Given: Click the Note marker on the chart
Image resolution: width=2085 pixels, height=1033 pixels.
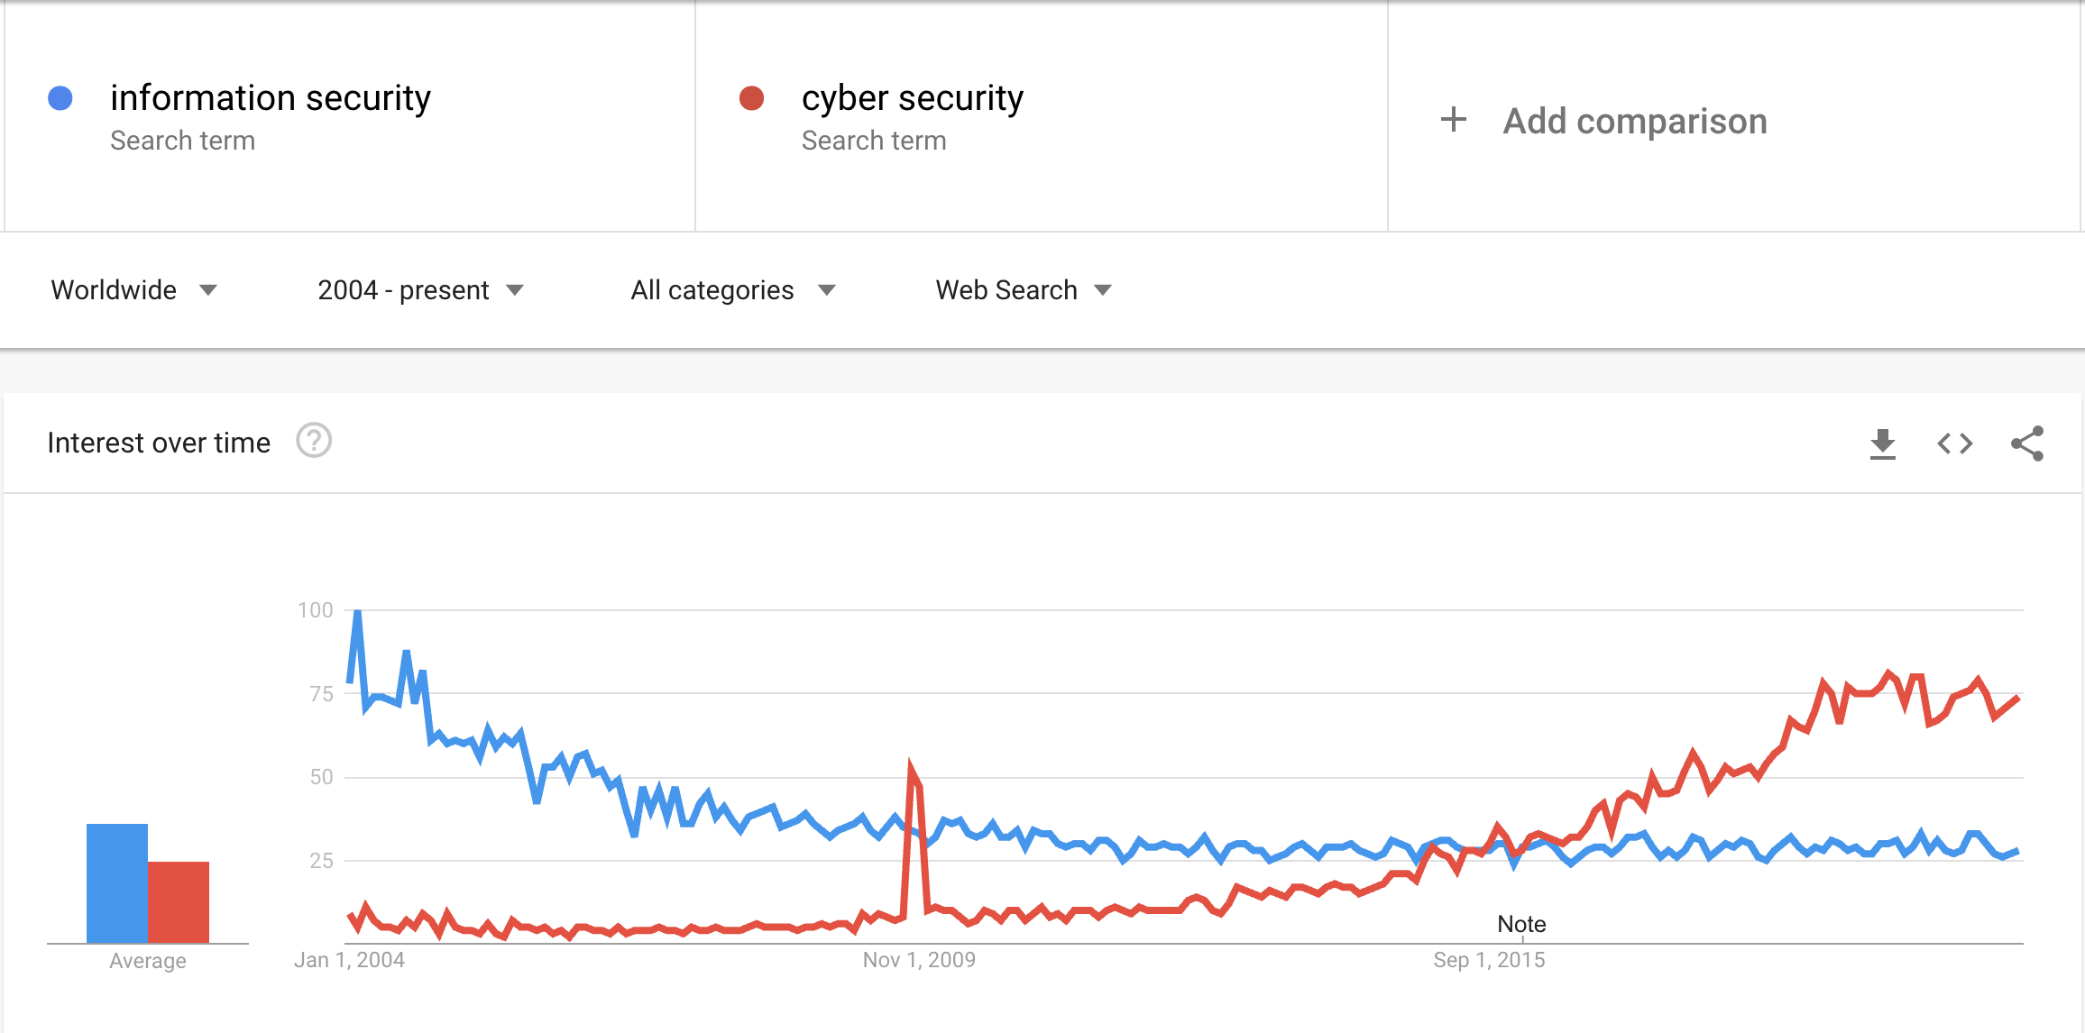Looking at the screenshot, I should (x=1521, y=924).
